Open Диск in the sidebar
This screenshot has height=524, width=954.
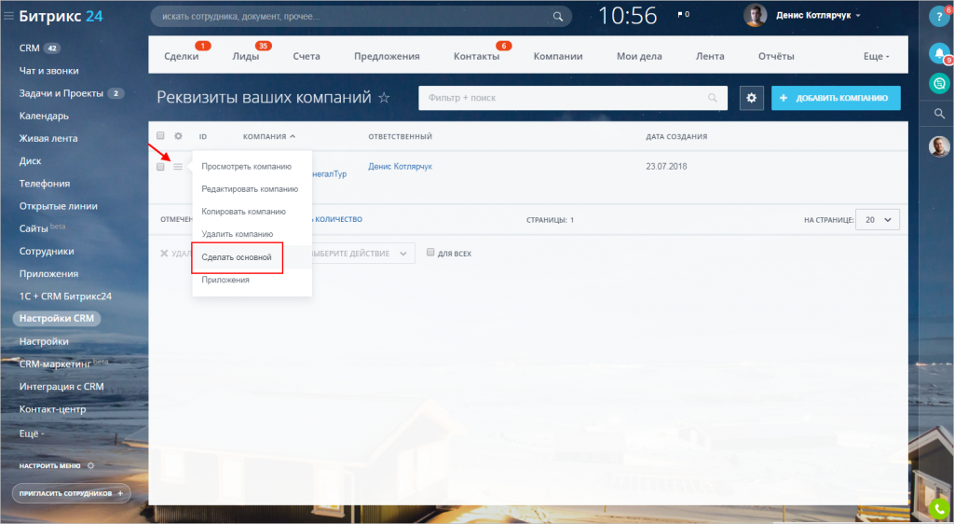click(31, 160)
